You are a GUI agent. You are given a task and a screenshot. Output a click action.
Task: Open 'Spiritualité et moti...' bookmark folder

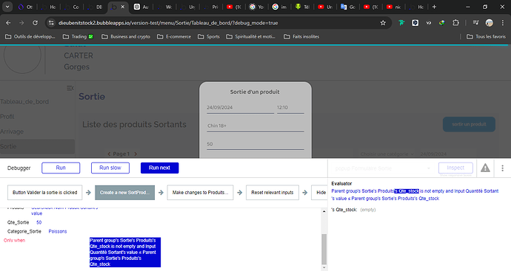pos(250,37)
